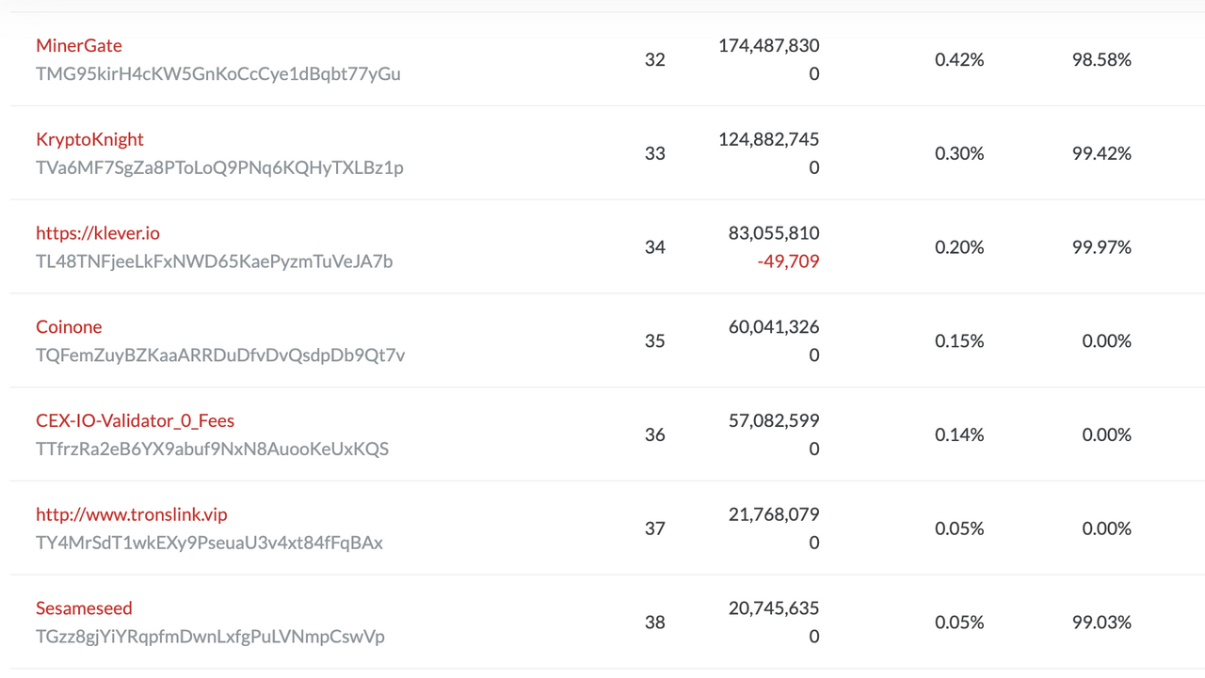Open the http://www.tronslink.vip link

click(131, 514)
